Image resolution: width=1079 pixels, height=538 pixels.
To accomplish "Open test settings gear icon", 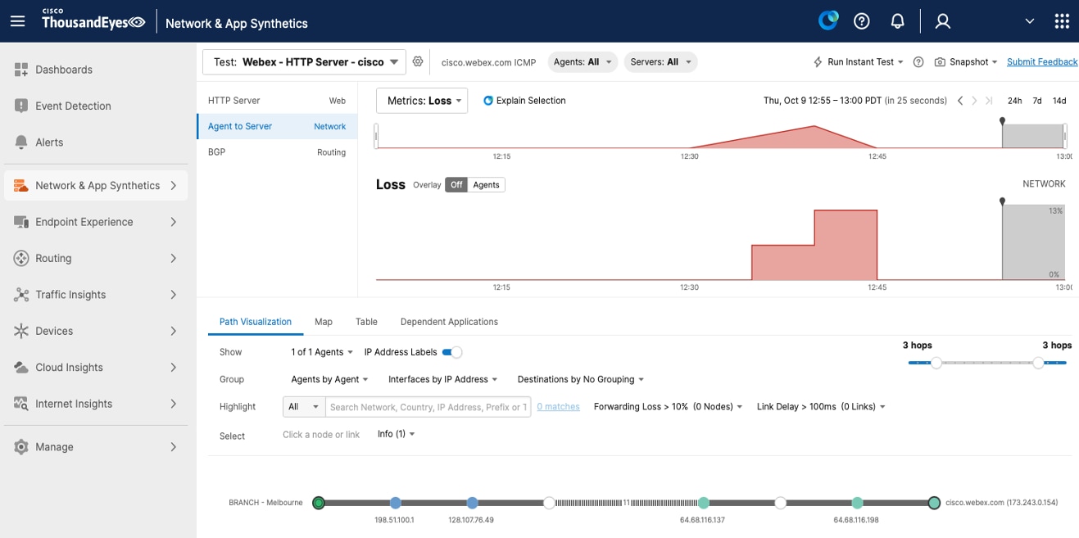I will (418, 61).
